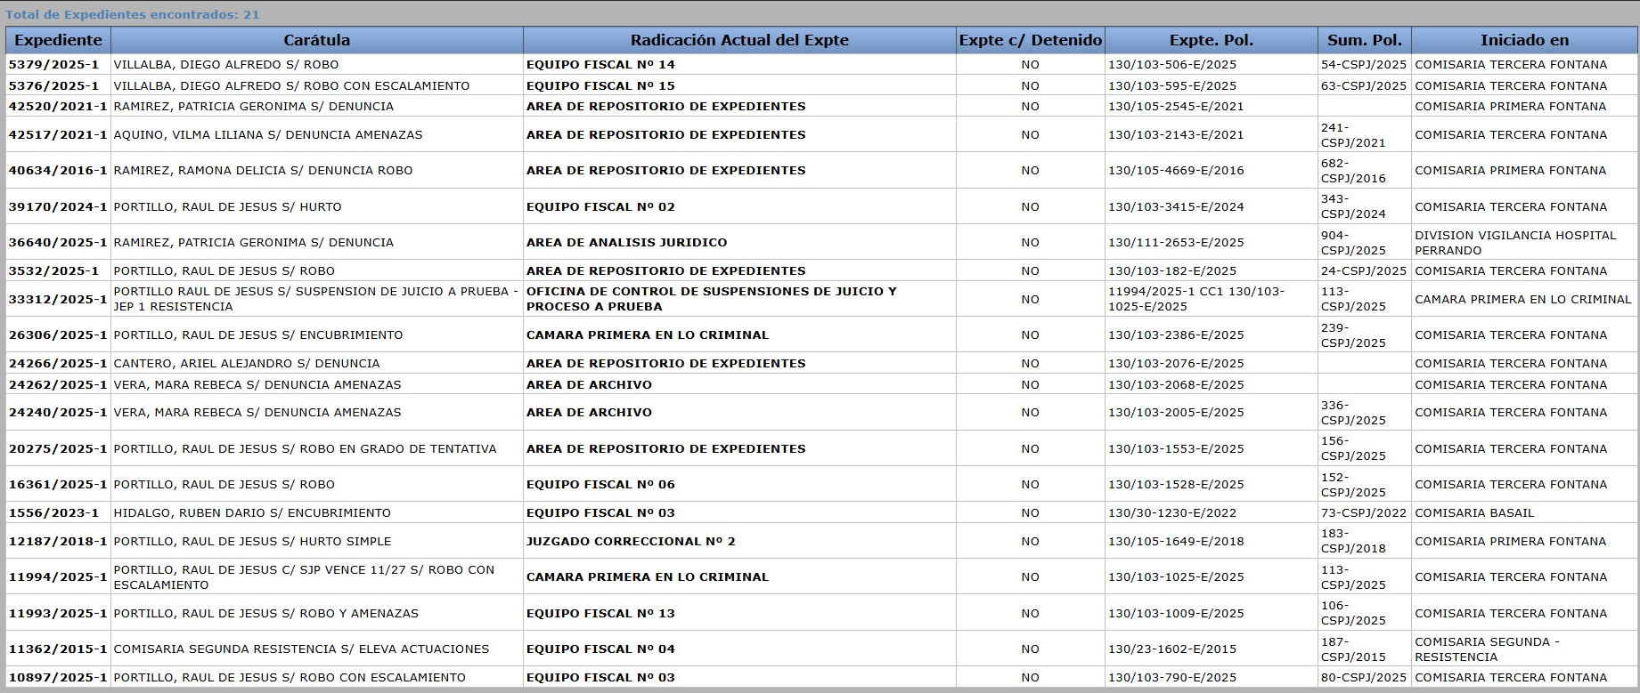Image resolution: width=1640 pixels, height=693 pixels.
Task: Open expediente 39170/2024-1
Action: click(58, 207)
